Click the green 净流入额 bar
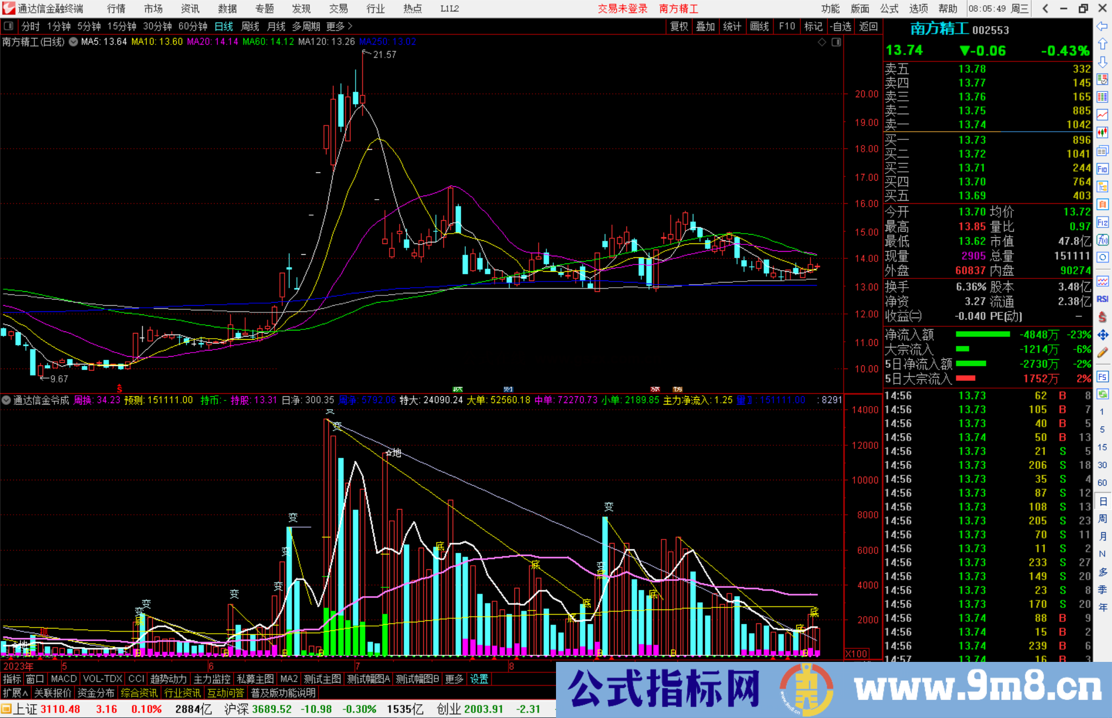 [983, 335]
